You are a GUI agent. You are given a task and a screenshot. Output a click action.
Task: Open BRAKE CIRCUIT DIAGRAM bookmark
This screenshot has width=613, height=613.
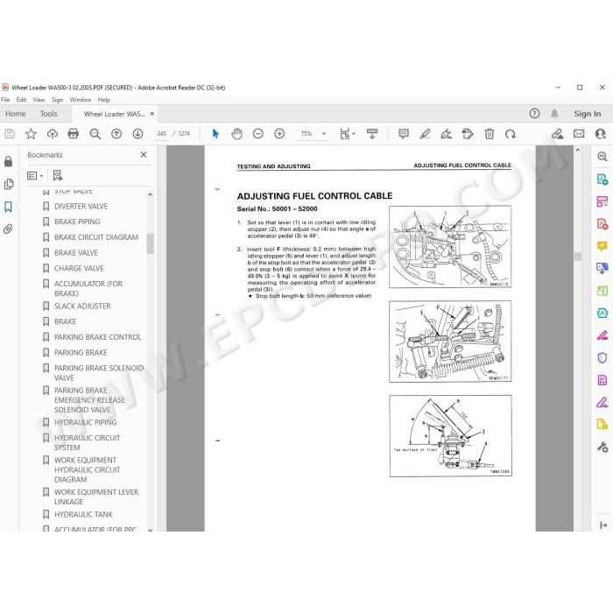tap(96, 237)
